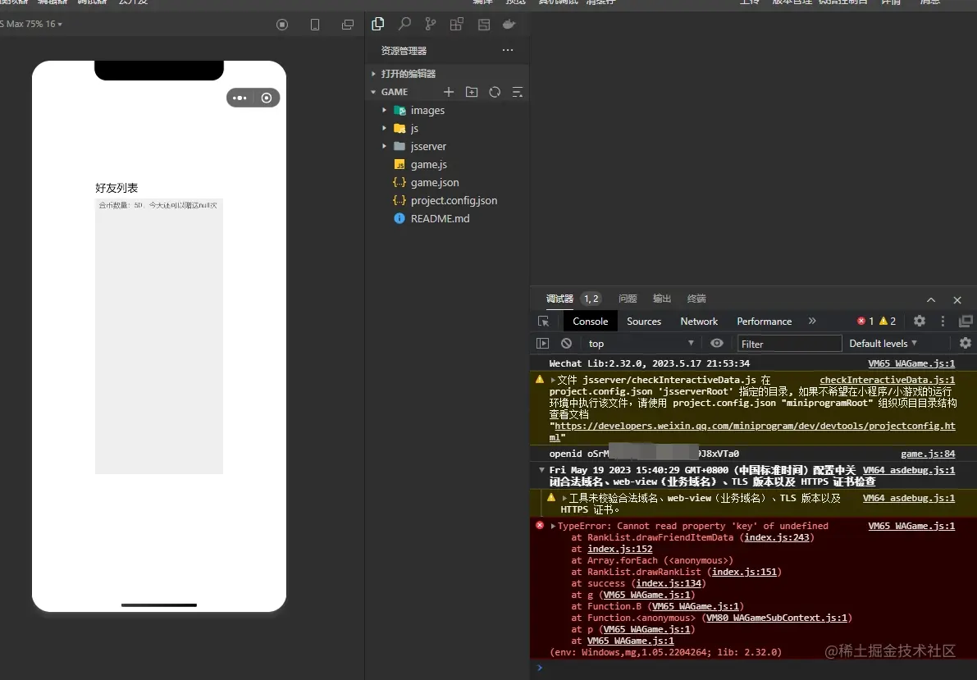Open the layout panel icon beside extensions

coord(483,25)
